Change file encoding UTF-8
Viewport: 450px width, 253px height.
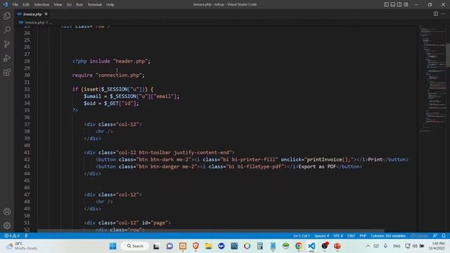(338, 235)
